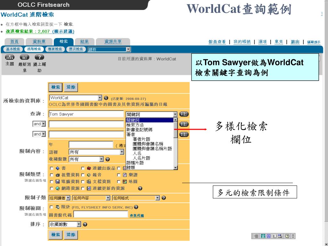Open the 主題 subjects icon

10,57
